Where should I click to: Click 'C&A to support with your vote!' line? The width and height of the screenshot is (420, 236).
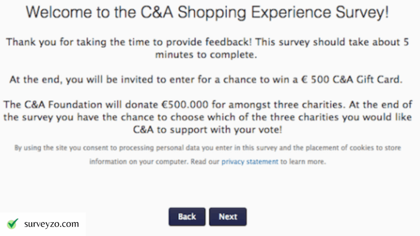point(208,129)
